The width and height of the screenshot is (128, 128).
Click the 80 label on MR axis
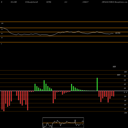tap(125, 76)
